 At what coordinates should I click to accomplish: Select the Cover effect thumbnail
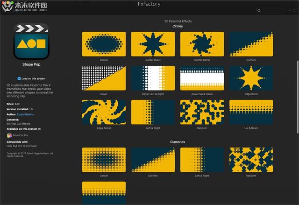[x=104, y=78]
